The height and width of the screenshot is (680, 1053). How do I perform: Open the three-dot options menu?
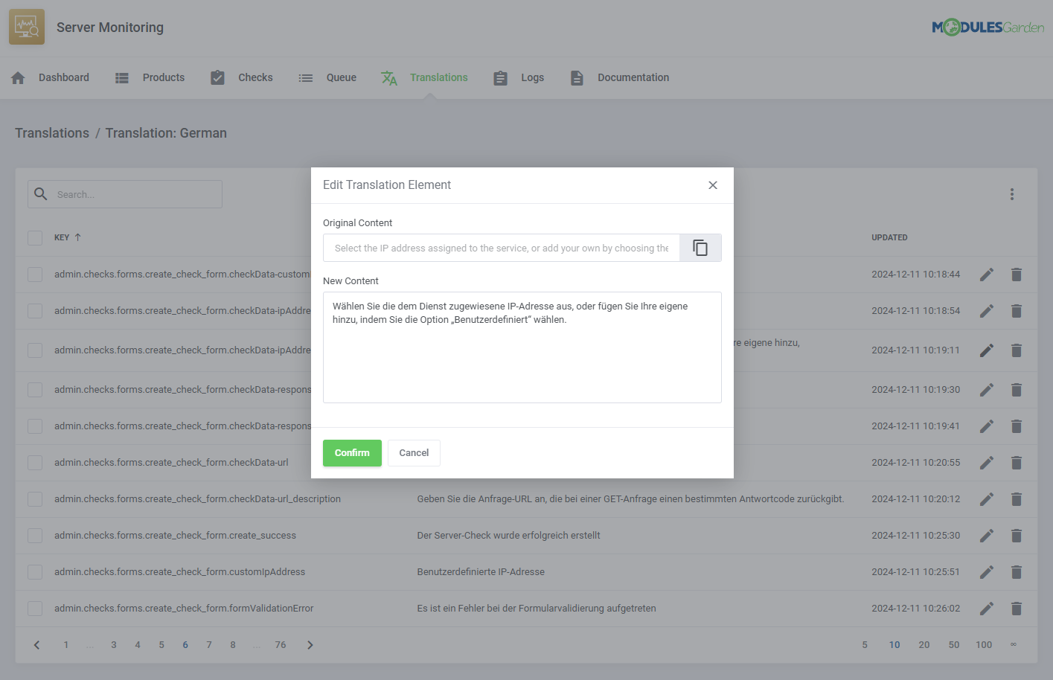tap(1012, 193)
